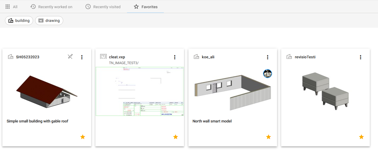The height and width of the screenshot is (158, 378).
Task: Switch to the All tab
Action: 12,7
